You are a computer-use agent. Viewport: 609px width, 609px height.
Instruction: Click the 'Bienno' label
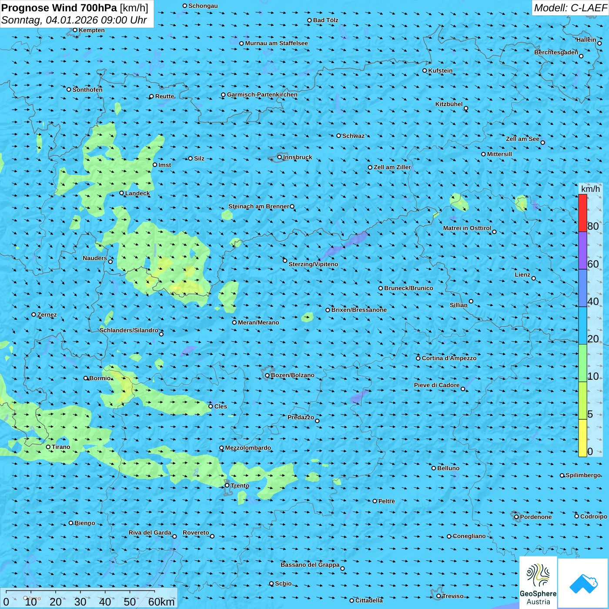click(x=85, y=523)
